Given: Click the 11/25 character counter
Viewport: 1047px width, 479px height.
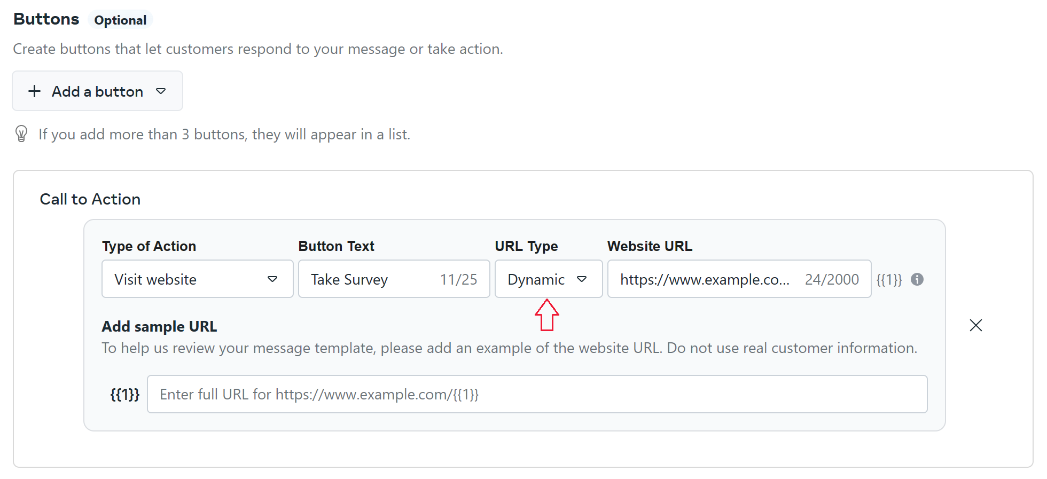Looking at the screenshot, I should [458, 279].
